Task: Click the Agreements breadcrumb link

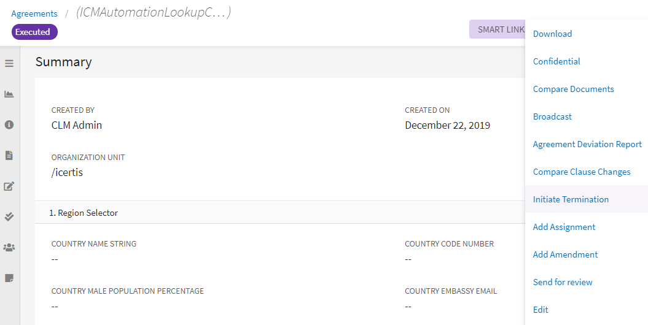Action: point(34,13)
